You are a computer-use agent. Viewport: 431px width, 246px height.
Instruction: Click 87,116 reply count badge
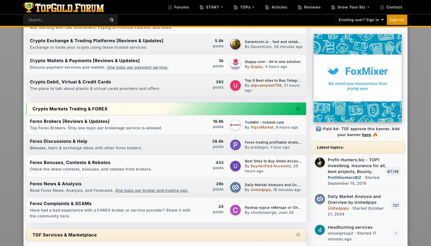pos(393,172)
